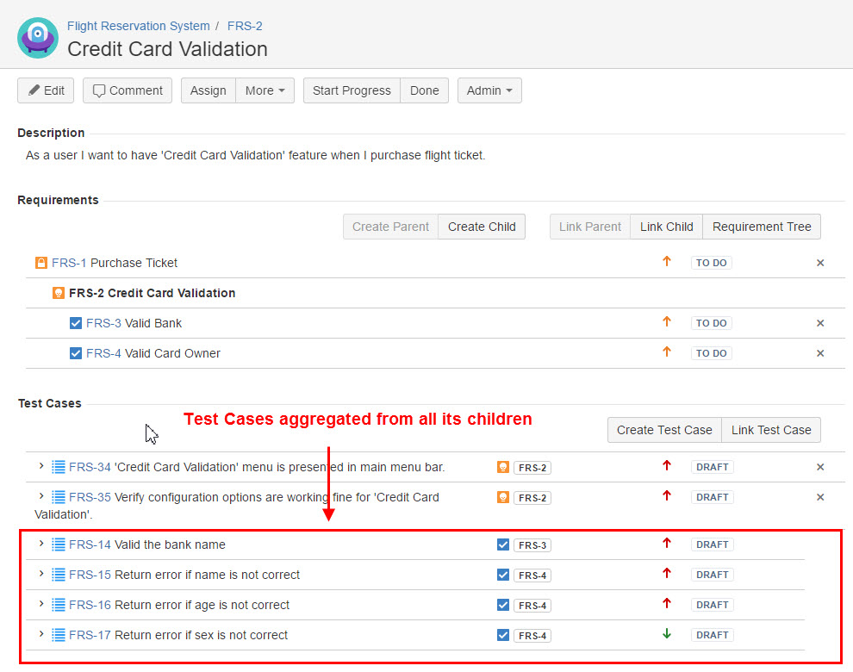Click checkbox icon beside FRS-4 Valid Card Owner
This screenshot has width=853, height=672.
[75, 353]
